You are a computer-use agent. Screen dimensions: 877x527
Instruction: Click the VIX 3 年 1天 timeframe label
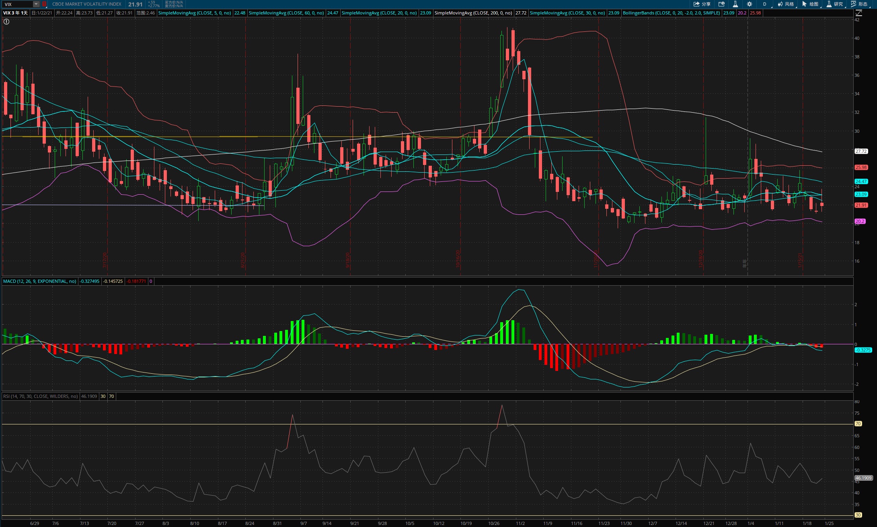point(15,13)
